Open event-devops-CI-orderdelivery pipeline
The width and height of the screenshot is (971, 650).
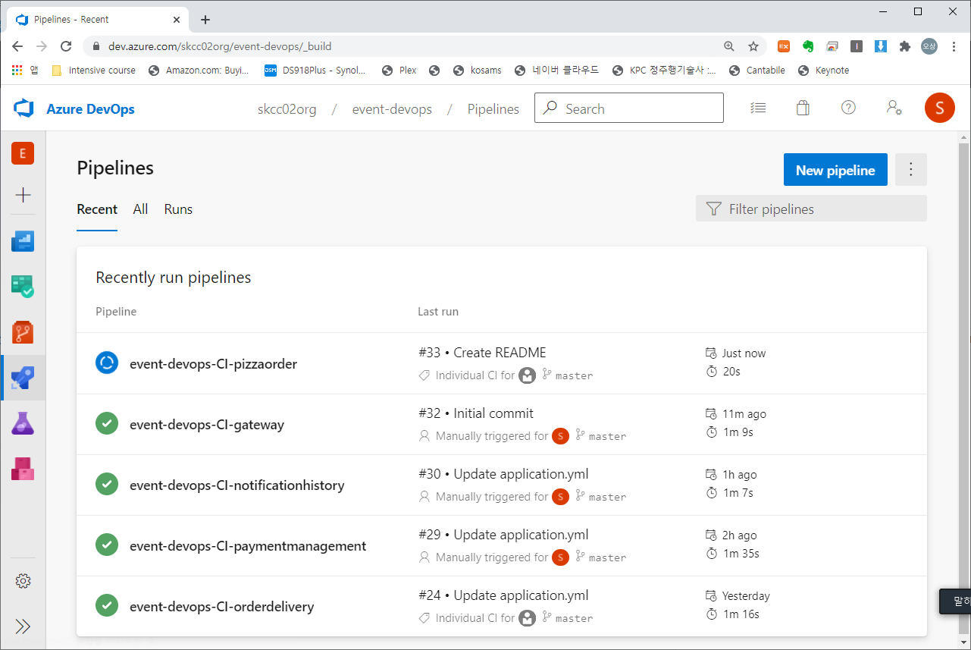coord(221,607)
